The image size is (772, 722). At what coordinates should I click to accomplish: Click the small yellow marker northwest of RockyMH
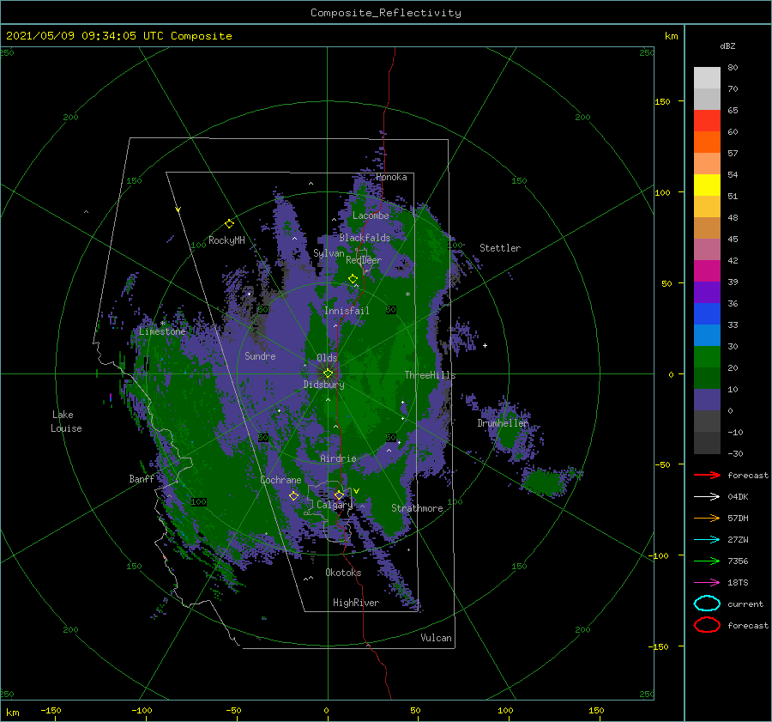(x=178, y=209)
